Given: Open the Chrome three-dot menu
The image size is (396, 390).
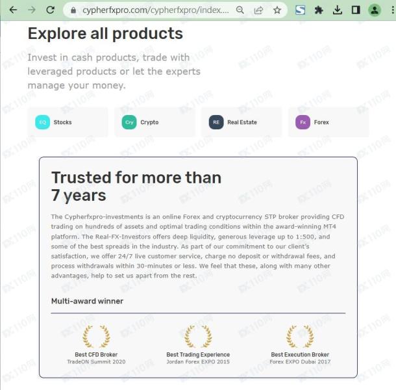Looking at the screenshot, I should coord(393,10).
